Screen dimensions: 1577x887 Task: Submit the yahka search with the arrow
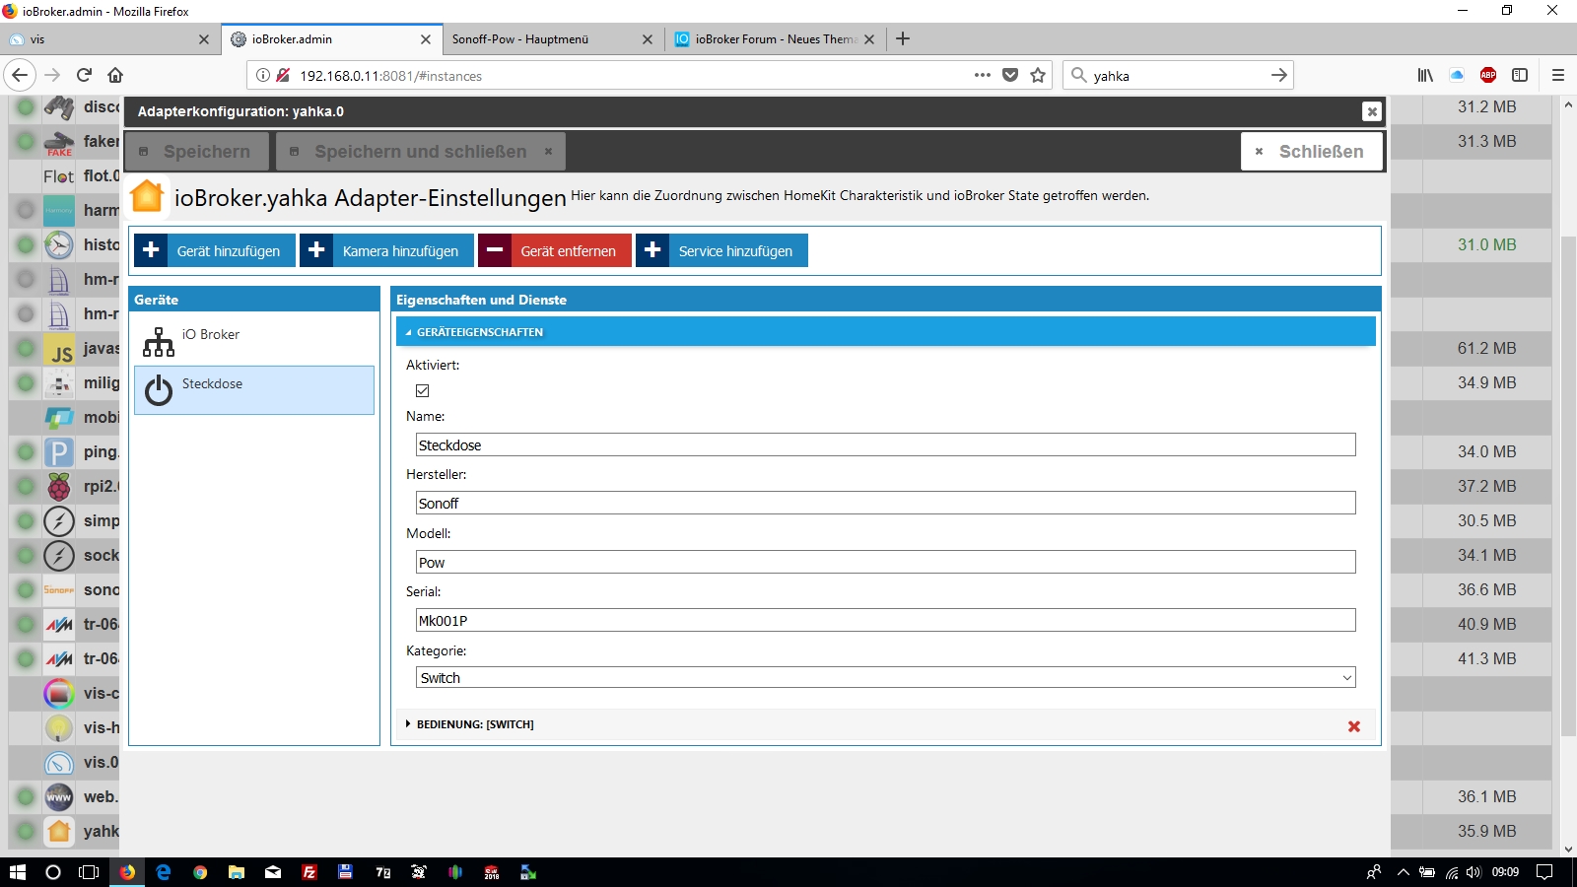click(1278, 75)
